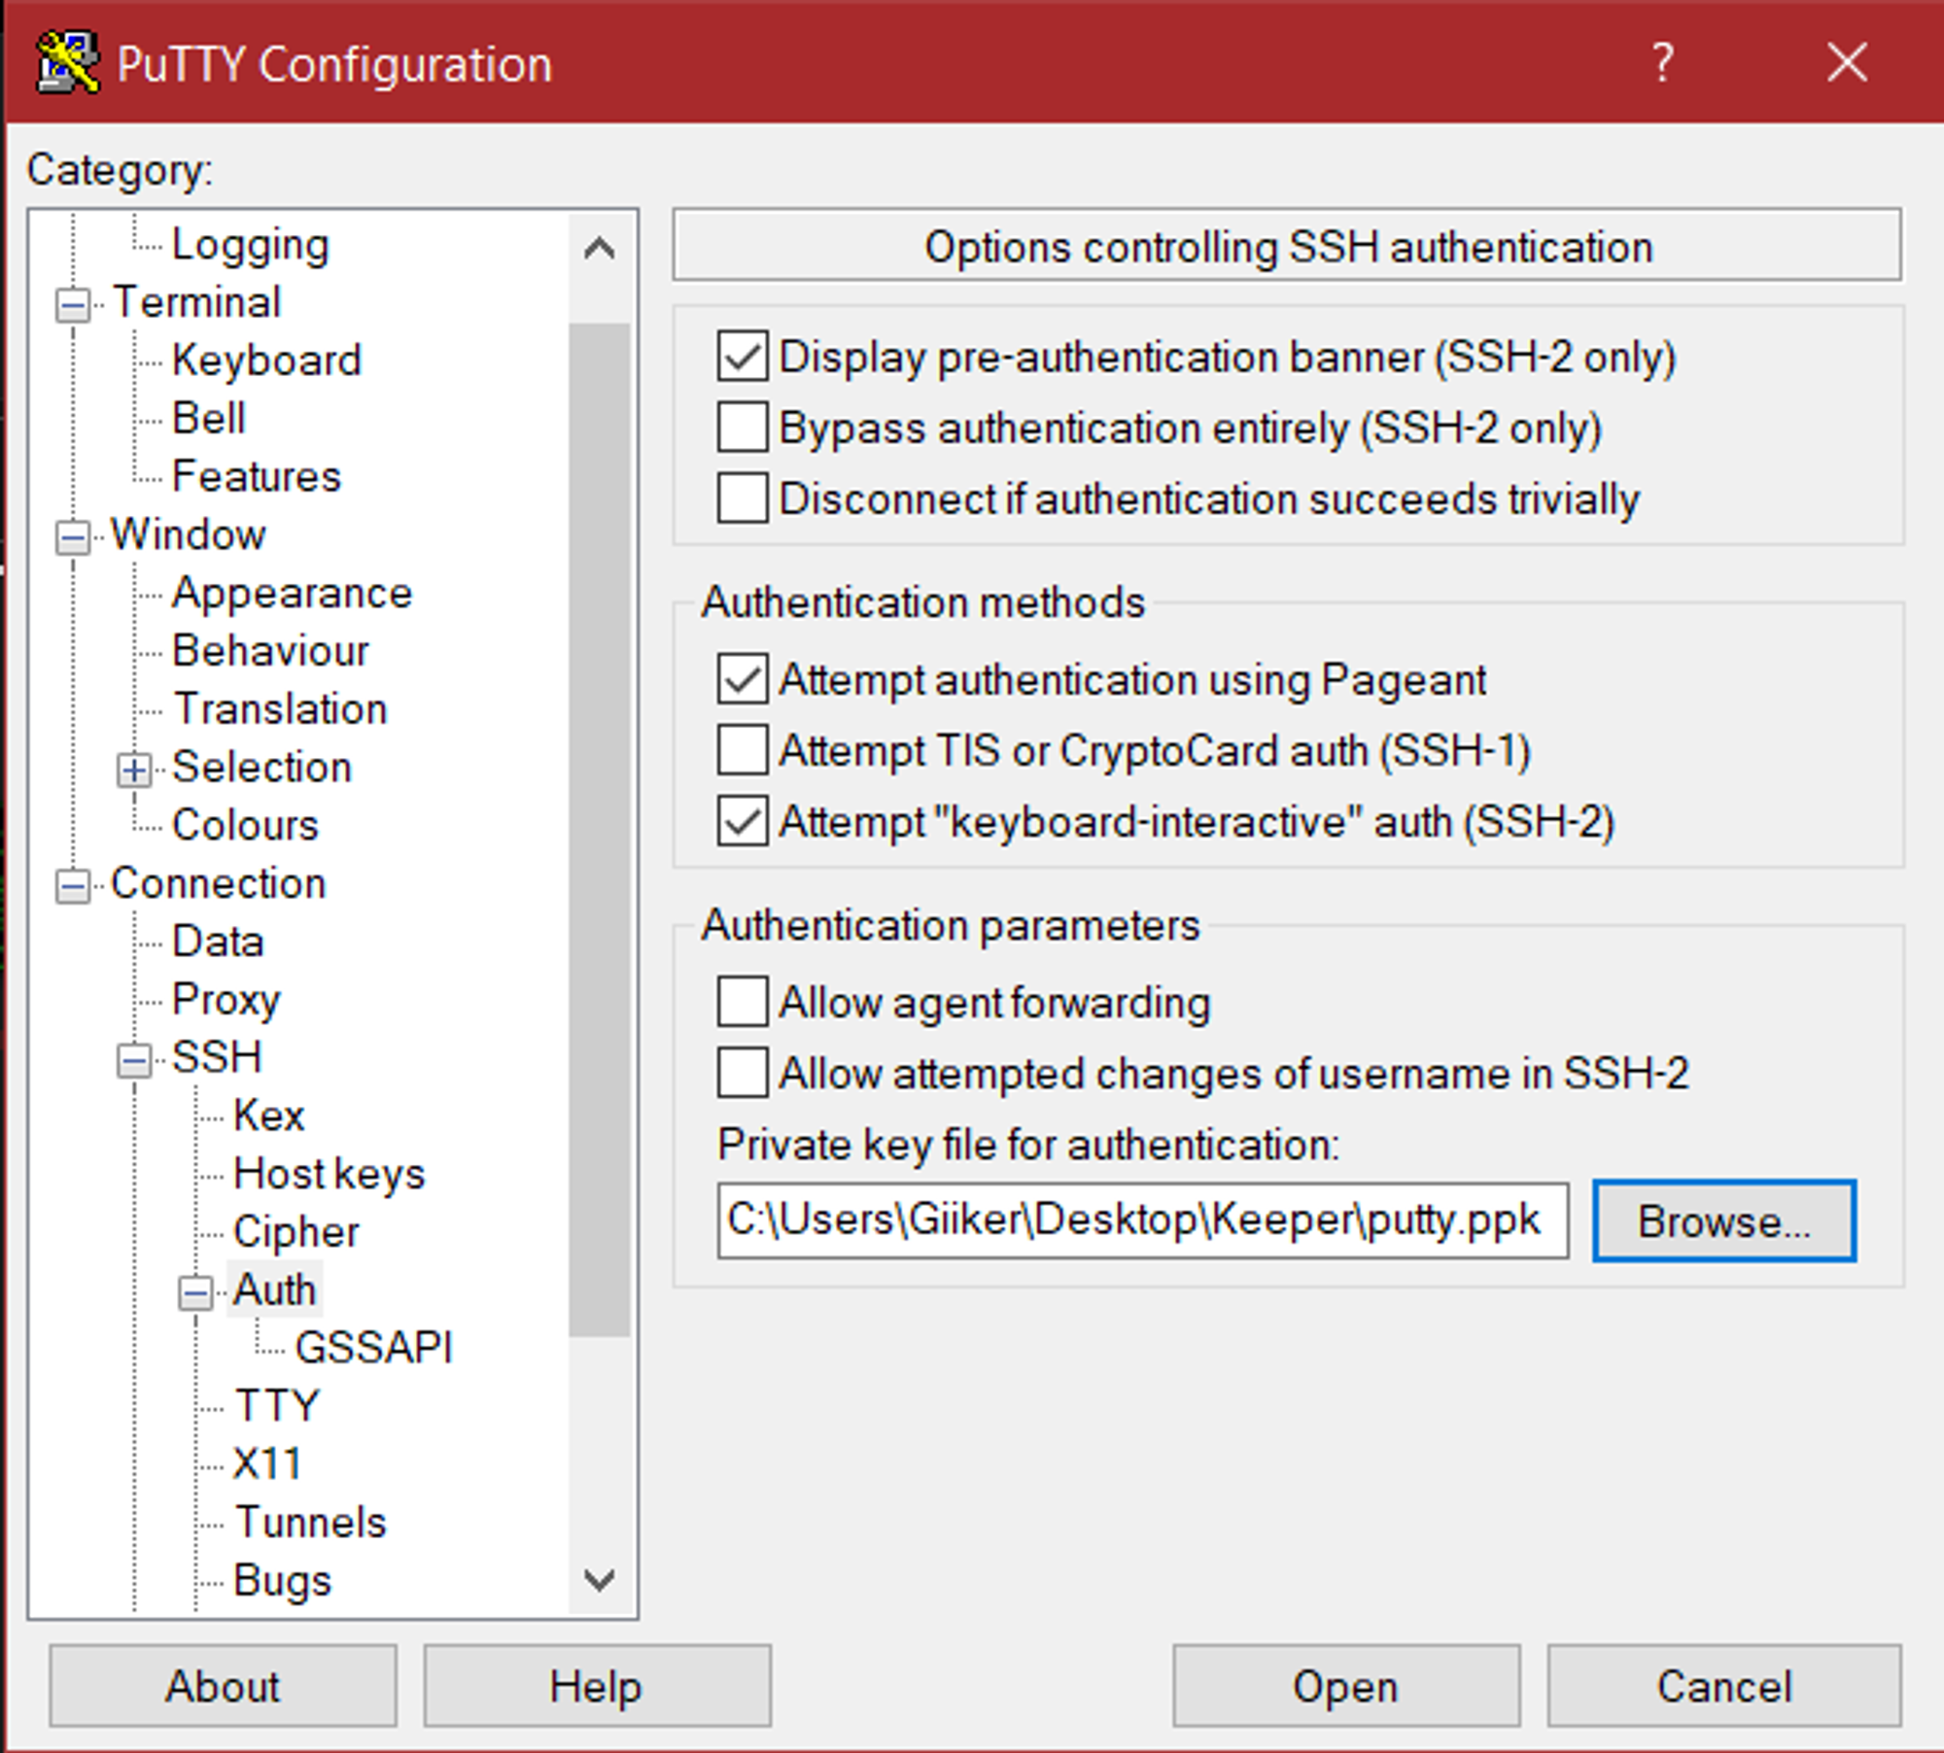The width and height of the screenshot is (1944, 1753).
Task: Collapse the Connection tree node
Action: tap(73, 886)
